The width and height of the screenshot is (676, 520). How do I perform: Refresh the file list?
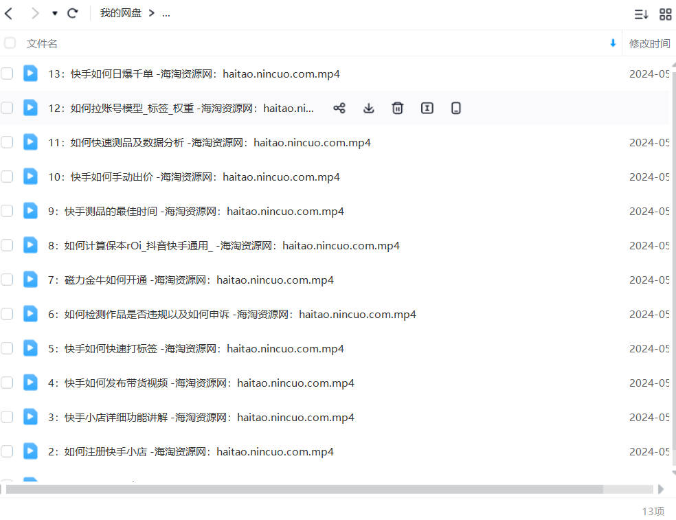72,13
